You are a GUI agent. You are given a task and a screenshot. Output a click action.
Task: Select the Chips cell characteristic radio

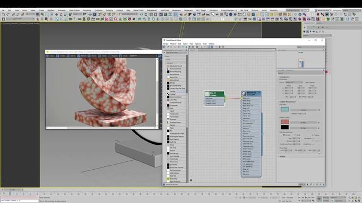click(x=295, y=135)
